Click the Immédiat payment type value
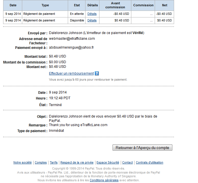198x183 pixels. (x=56, y=131)
